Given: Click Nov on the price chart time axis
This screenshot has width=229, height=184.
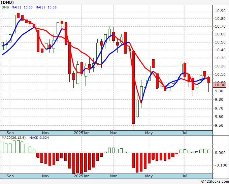Looking at the screenshot, I should click(x=46, y=133).
